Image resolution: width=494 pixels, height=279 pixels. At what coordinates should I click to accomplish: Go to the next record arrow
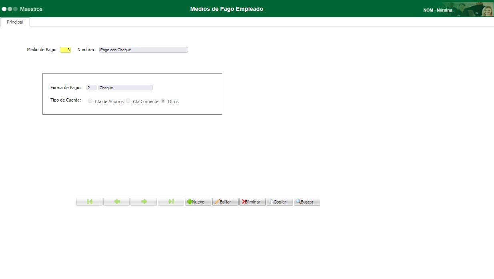144,202
